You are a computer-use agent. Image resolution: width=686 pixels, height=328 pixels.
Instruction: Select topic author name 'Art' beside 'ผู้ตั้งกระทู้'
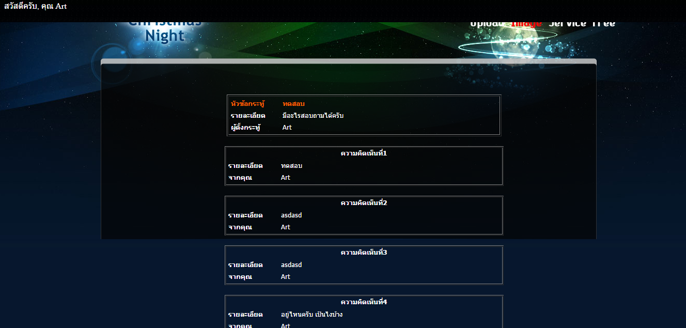(287, 128)
